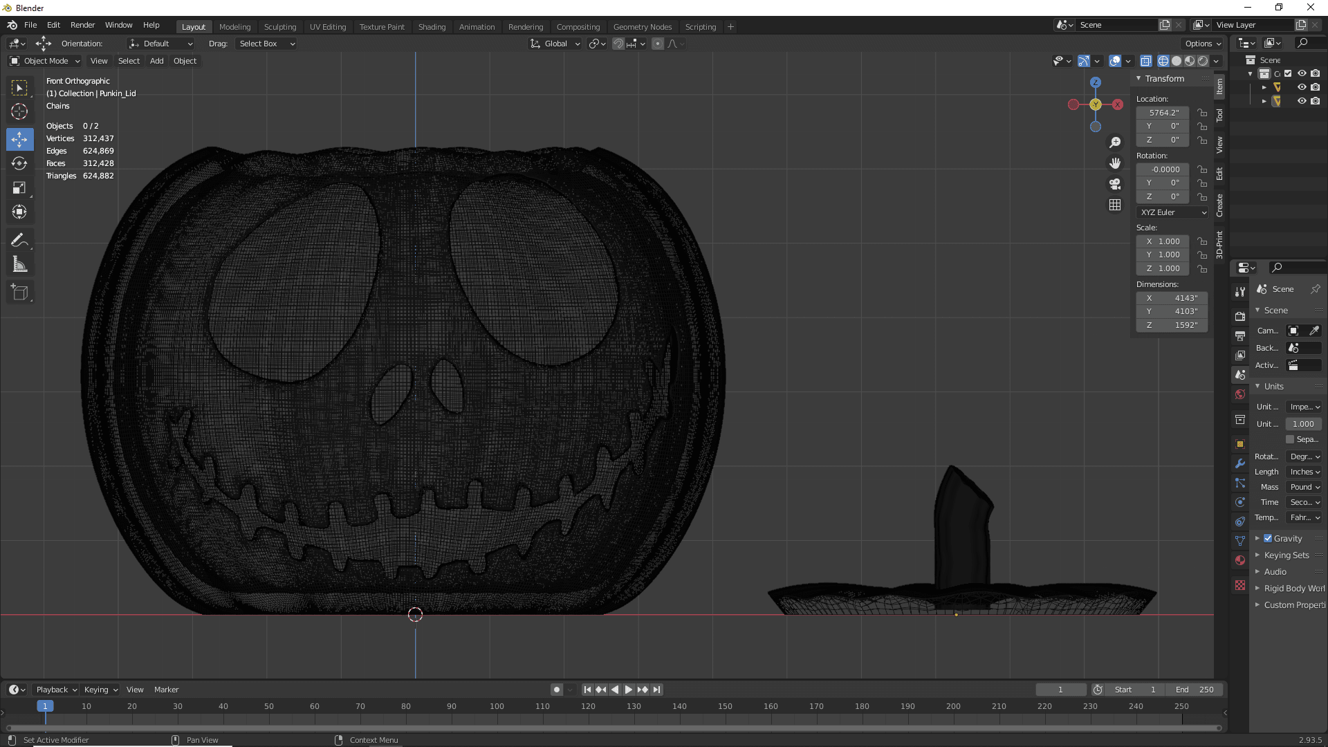Screen dimensions: 1328x747
Task: Switch to material preview shading
Action: coord(1190,61)
